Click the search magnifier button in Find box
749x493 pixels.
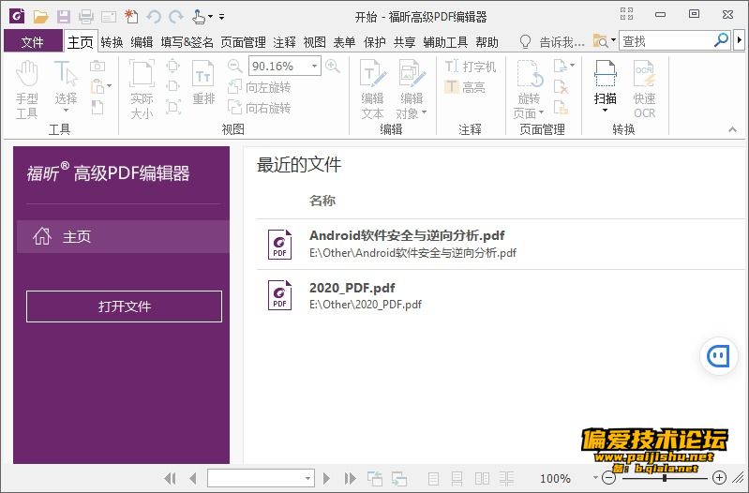pos(721,40)
